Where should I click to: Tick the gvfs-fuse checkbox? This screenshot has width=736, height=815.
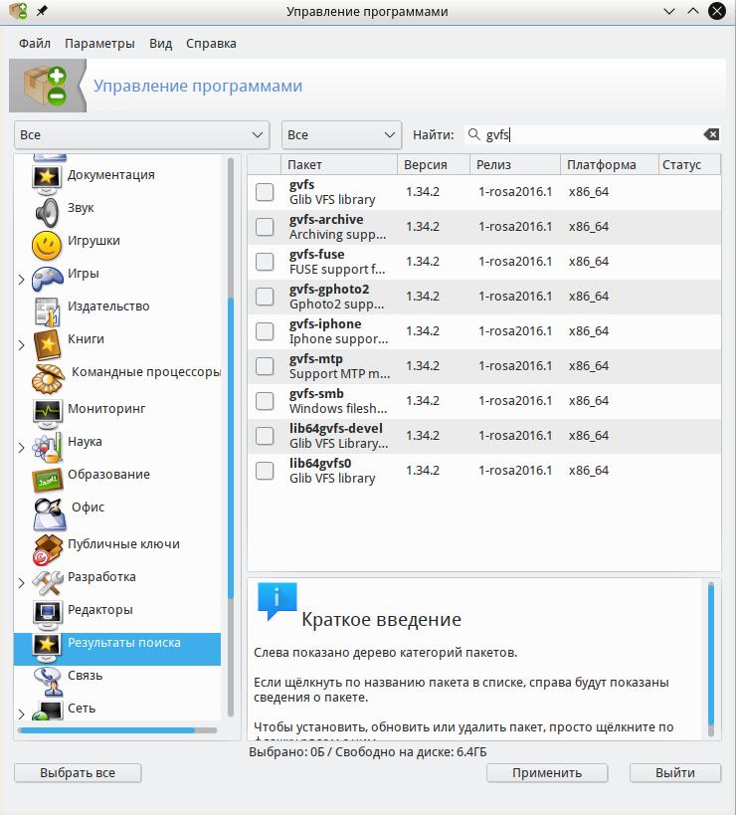pyautogui.click(x=265, y=262)
